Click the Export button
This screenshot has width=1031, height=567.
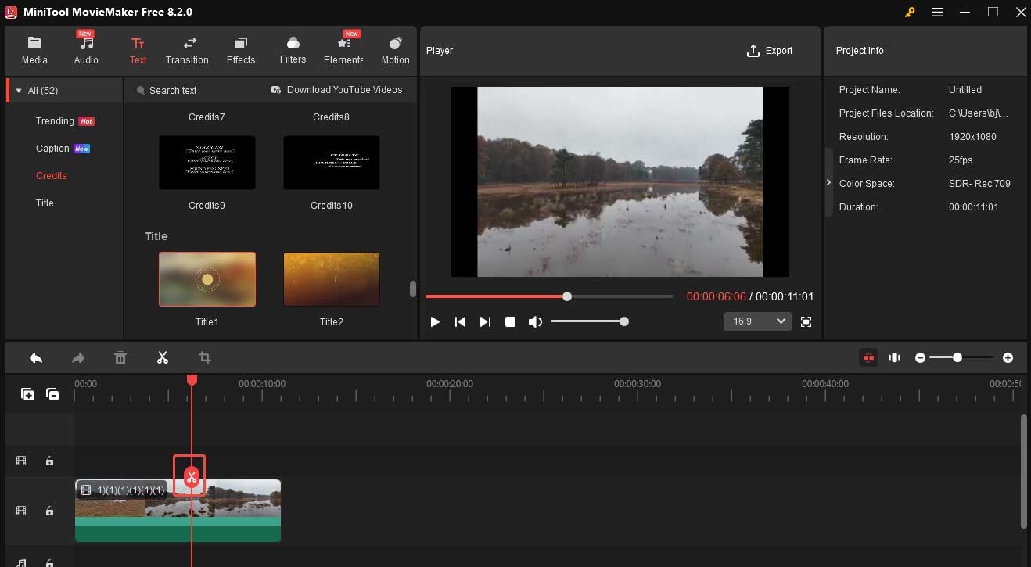click(x=770, y=51)
